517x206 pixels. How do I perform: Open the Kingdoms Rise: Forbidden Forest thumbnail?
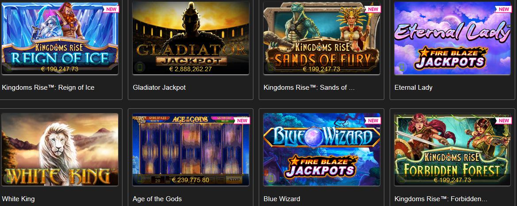(x=452, y=149)
